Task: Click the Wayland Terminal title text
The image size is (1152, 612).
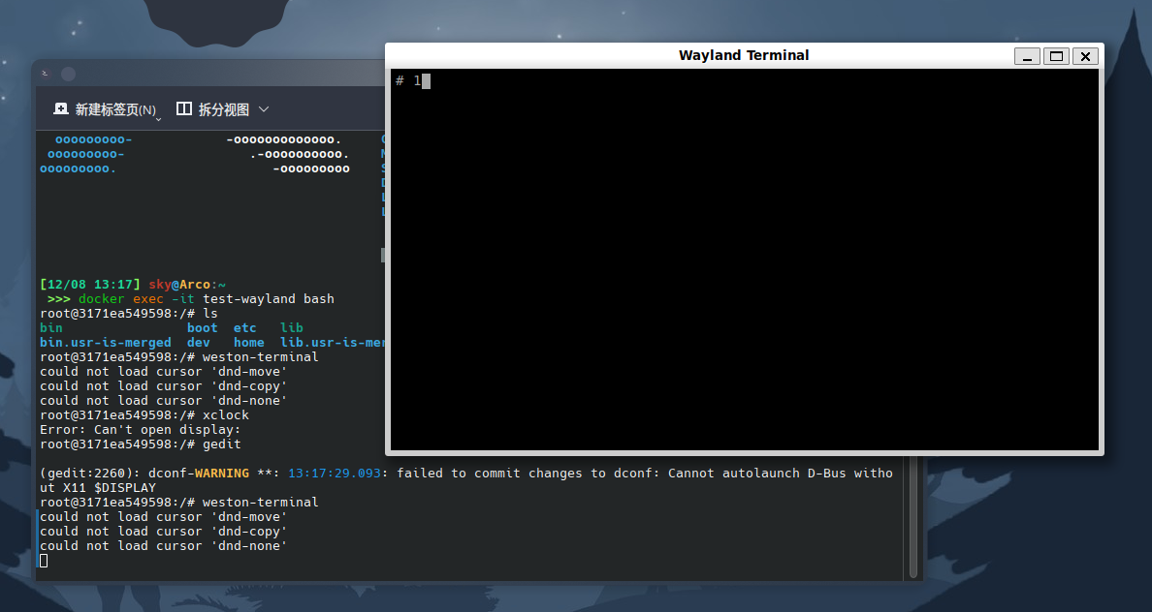Action: point(744,55)
